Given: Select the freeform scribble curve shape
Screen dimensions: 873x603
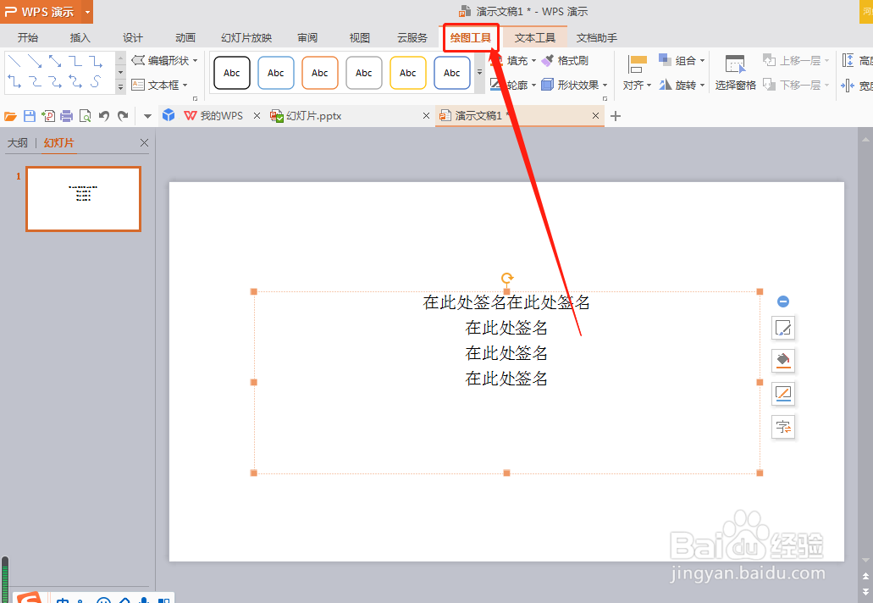Looking at the screenshot, I should click(96, 81).
